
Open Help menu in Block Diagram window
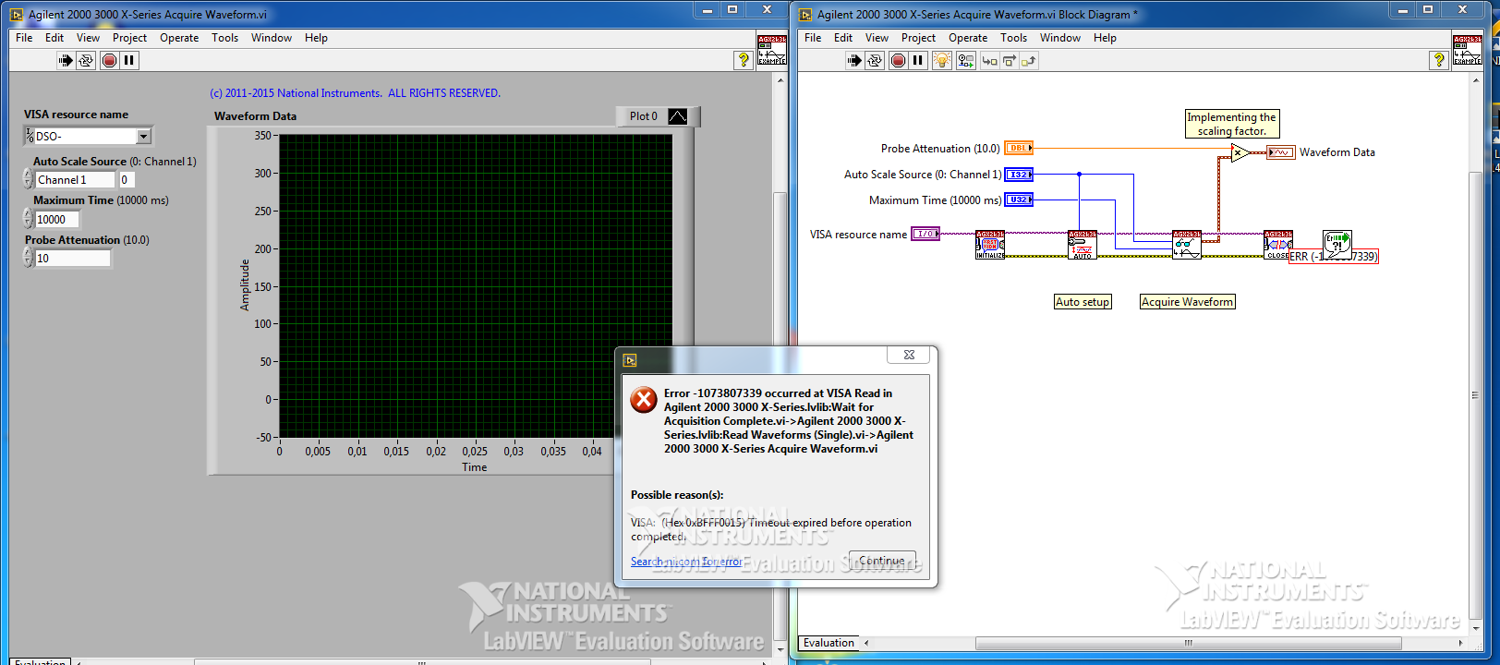pos(1105,38)
